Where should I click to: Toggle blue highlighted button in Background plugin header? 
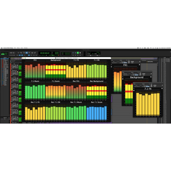click(136, 75)
